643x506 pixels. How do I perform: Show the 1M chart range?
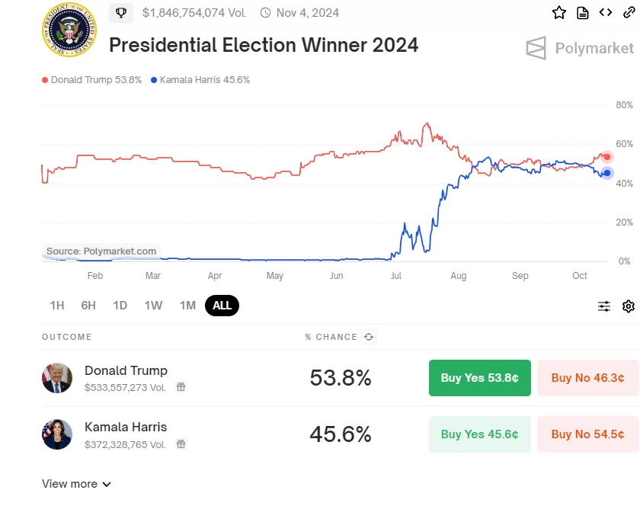coord(187,306)
